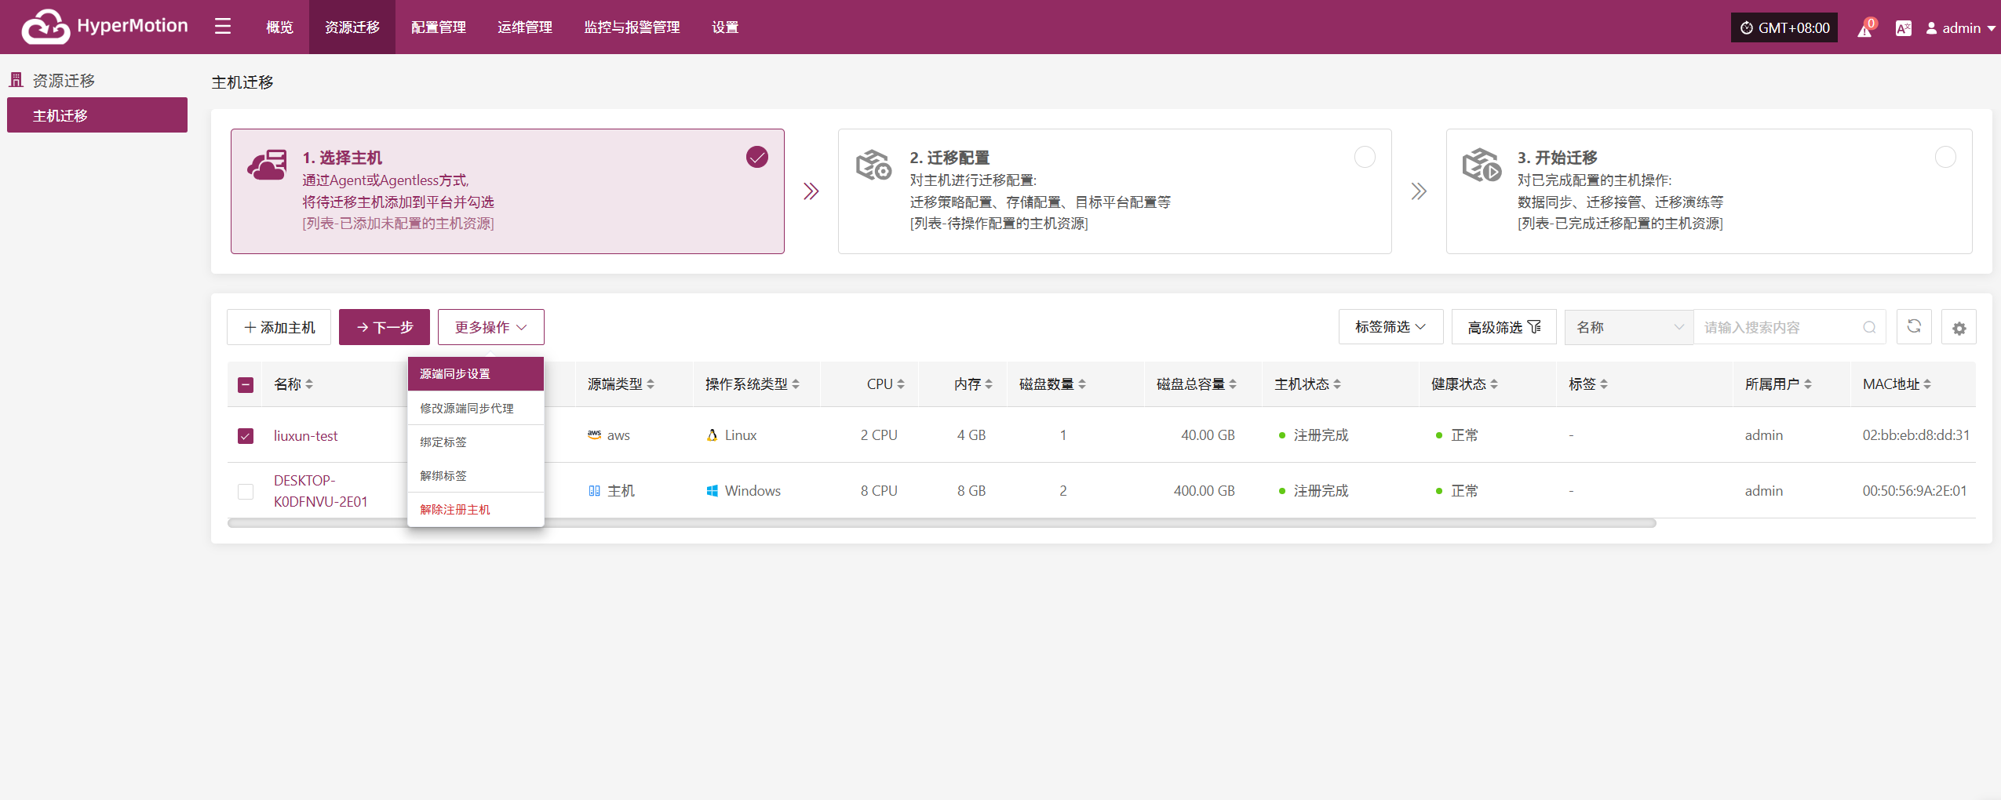The image size is (2001, 800).
Task: Open the 配置管理 top menu
Action: coord(439,27)
